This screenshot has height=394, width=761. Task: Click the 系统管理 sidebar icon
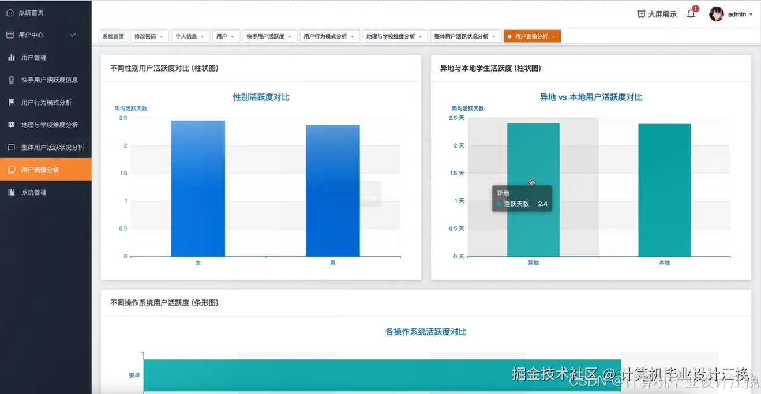[12, 192]
